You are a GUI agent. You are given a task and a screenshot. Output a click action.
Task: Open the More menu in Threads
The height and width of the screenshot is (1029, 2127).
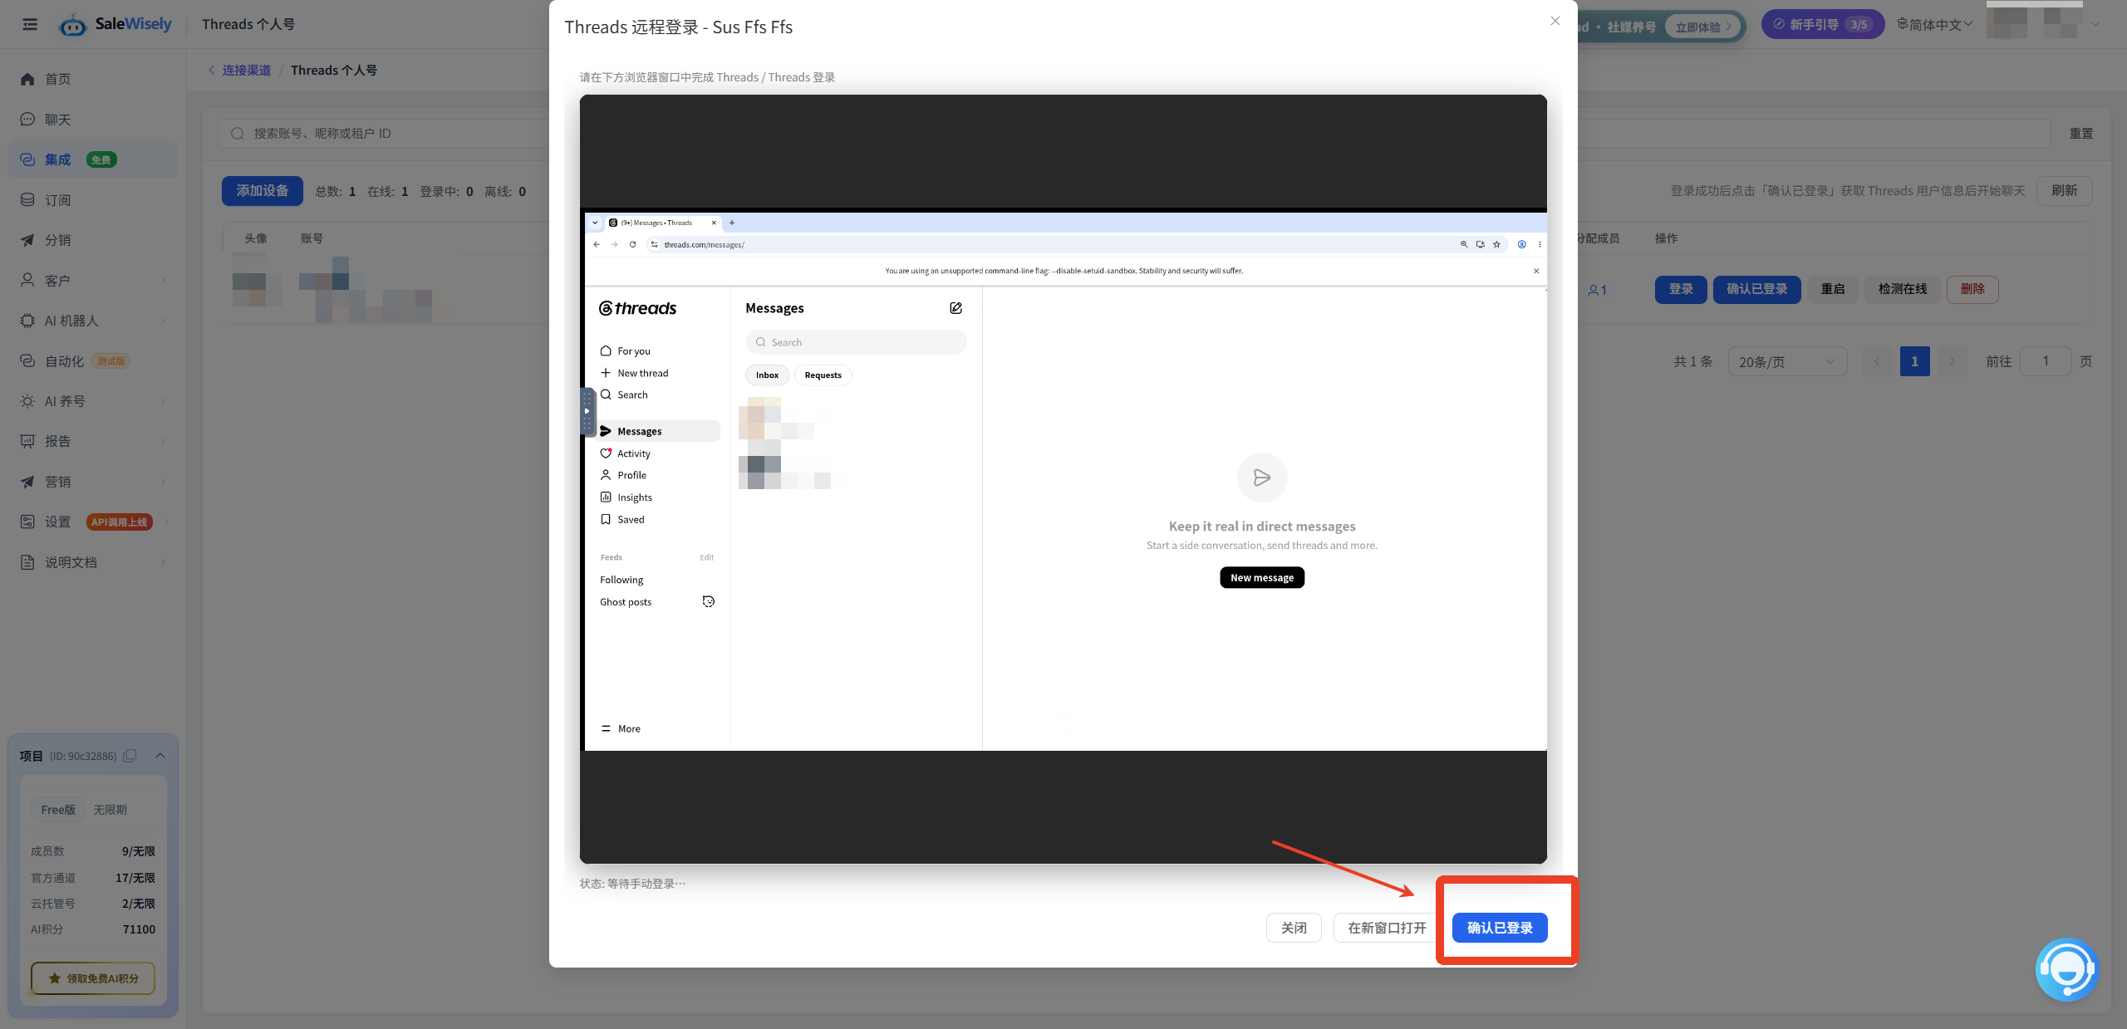[x=620, y=728]
